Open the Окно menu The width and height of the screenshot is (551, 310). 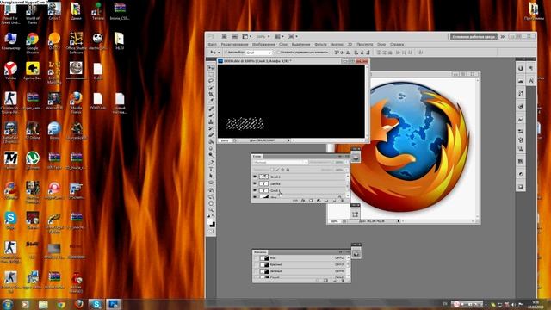pyautogui.click(x=381, y=45)
